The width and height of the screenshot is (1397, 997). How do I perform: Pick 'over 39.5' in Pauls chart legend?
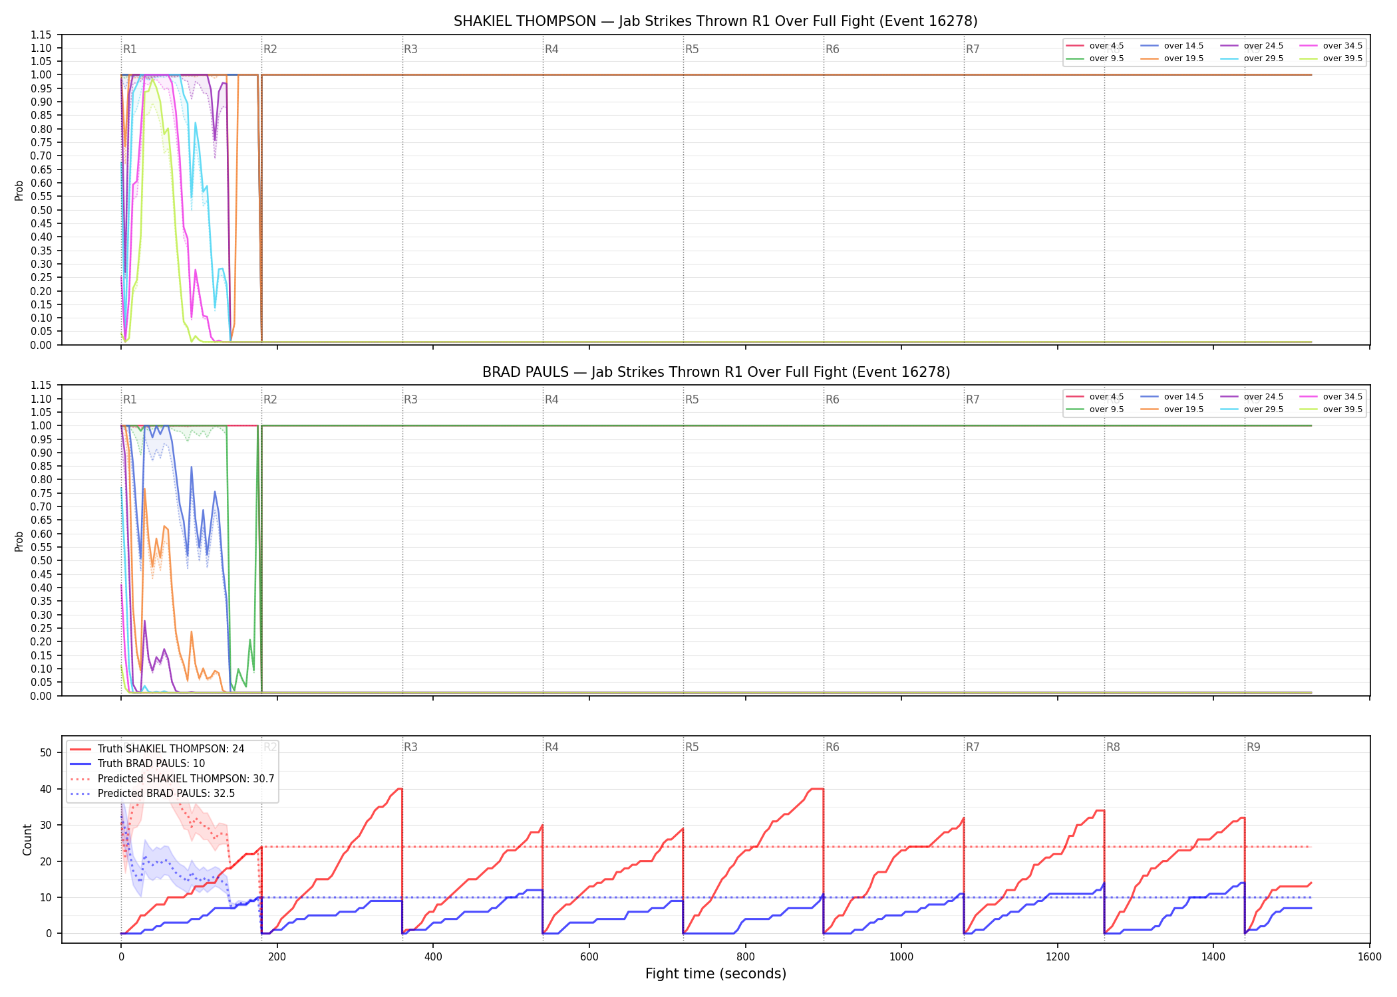(1331, 409)
